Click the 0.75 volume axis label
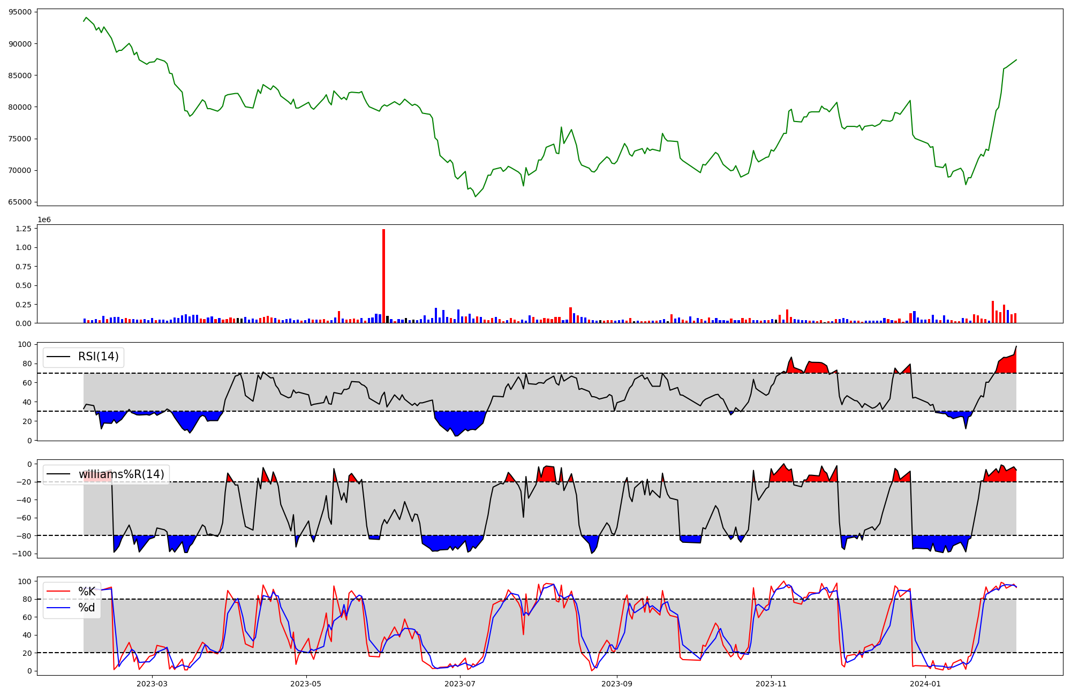This screenshot has height=696, width=1071. coord(24,267)
